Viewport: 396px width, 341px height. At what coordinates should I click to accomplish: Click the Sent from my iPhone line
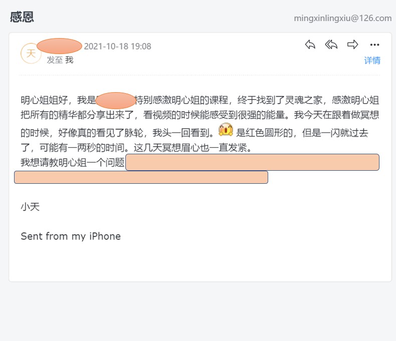coord(71,236)
